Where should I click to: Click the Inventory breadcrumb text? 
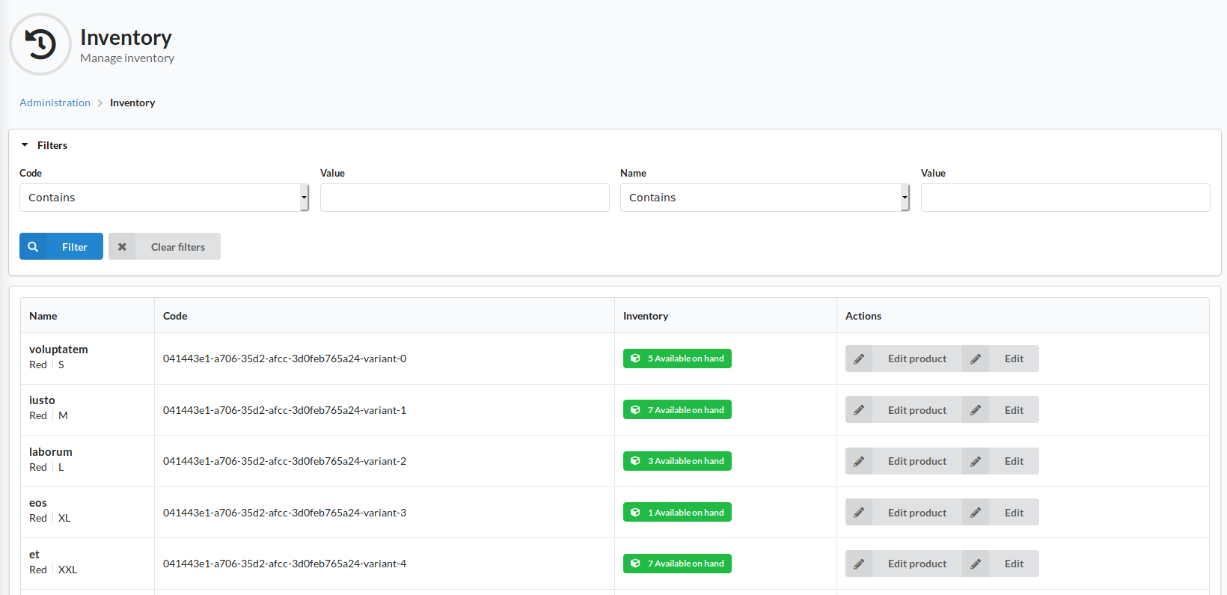[x=132, y=103]
